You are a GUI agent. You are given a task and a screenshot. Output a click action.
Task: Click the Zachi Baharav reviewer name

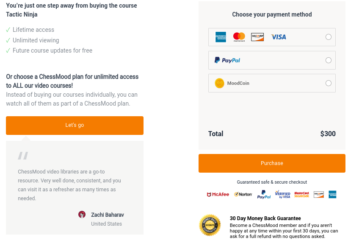coord(108,215)
